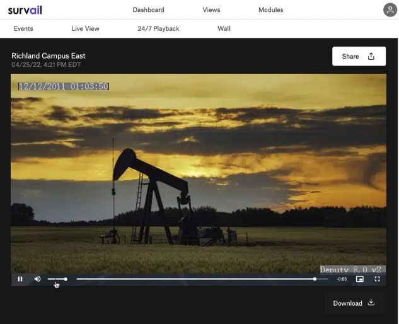
Task: Enable picture-in-picture mode
Action: point(360,279)
